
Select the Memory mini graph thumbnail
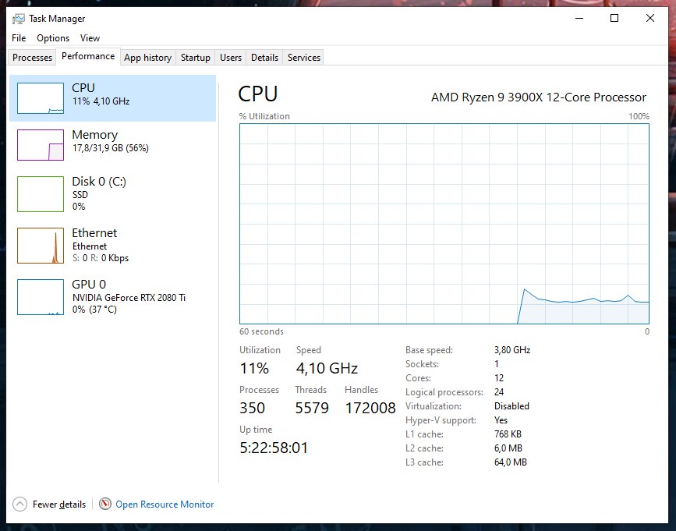[41, 145]
